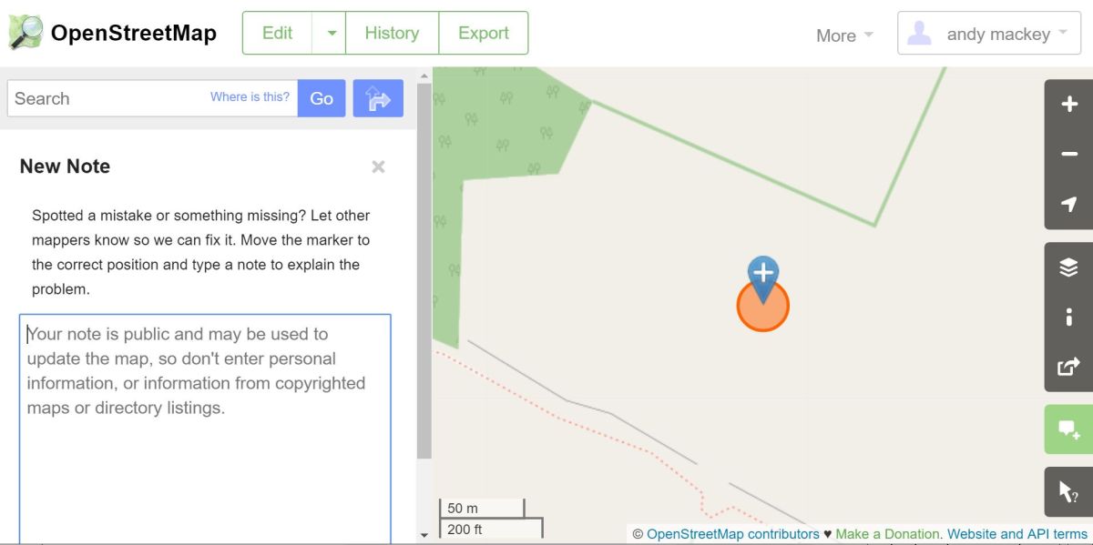Expand the More menu
Viewport: 1093px width, 545px height.
(x=844, y=35)
